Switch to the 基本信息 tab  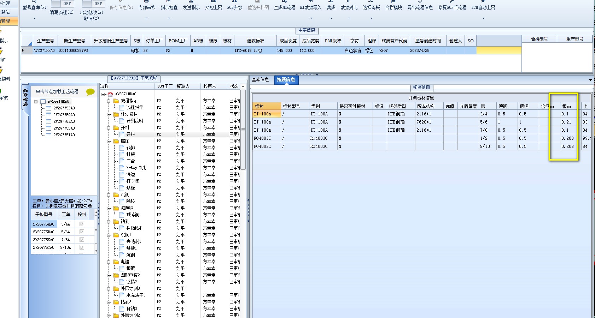point(261,80)
